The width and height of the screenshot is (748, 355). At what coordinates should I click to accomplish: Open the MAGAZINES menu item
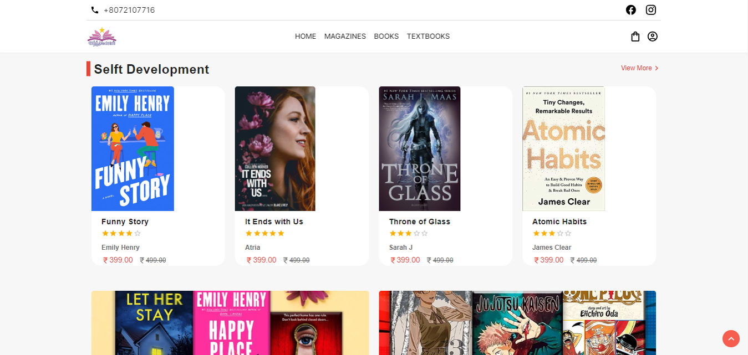pos(345,37)
